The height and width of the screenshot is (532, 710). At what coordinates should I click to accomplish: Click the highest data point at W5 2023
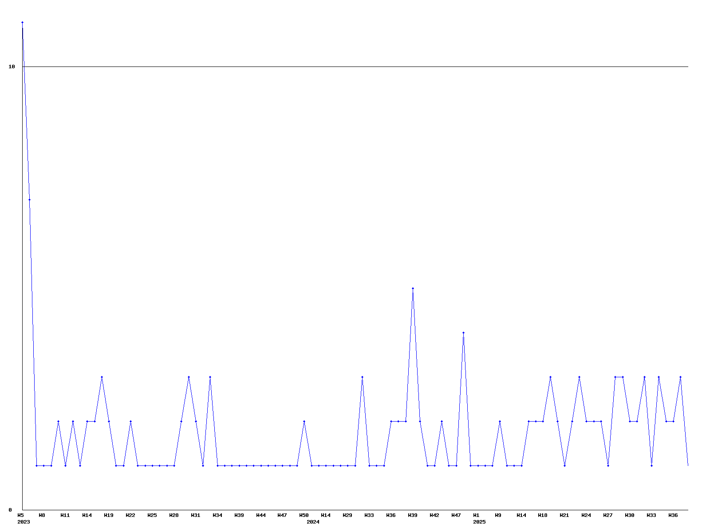(22, 22)
